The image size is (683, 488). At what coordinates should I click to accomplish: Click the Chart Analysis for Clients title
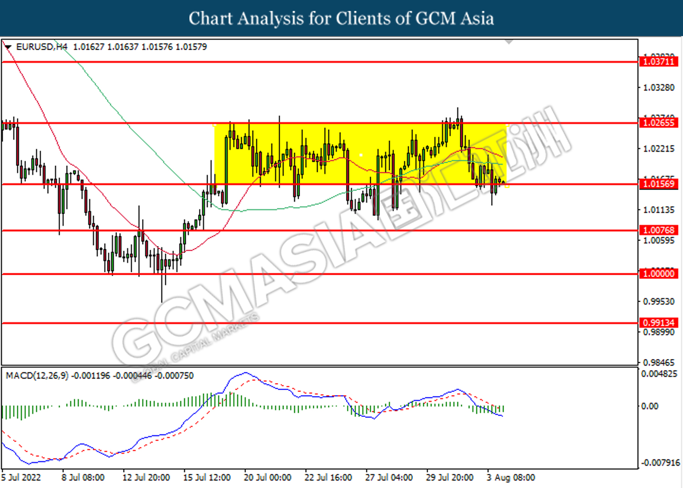pos(341,18)
